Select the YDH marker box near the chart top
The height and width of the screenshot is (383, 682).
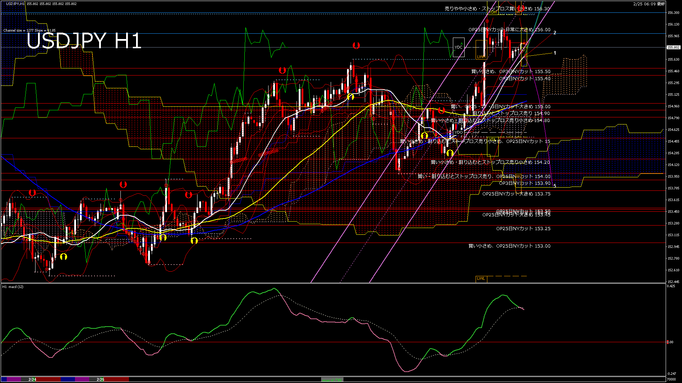pyautogui.click(x=493, y=12)
